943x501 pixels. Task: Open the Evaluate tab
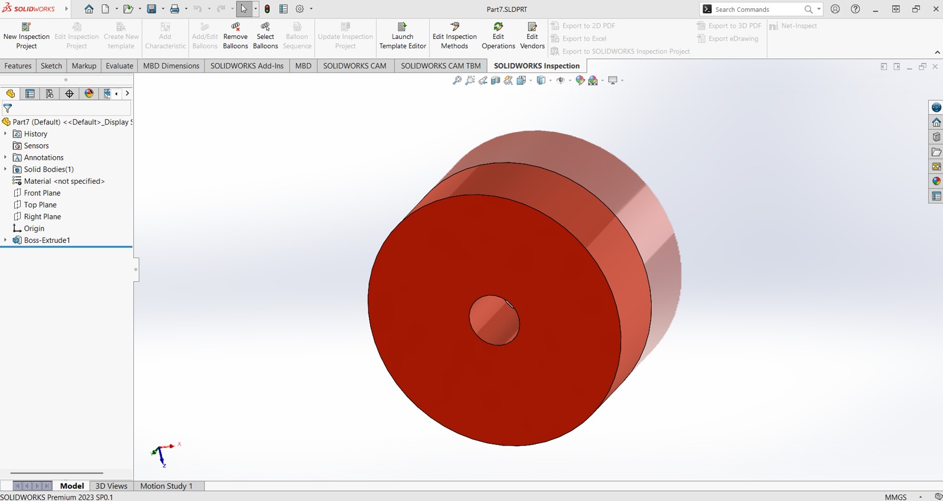120,65
